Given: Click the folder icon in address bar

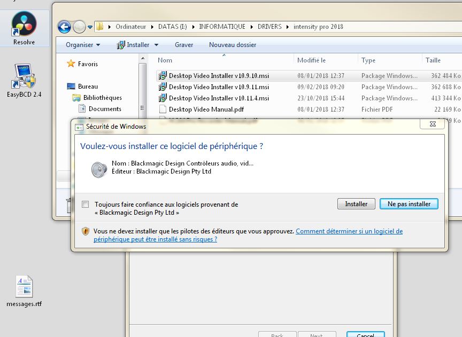Looking at the screenshot, I should pyautogui.click(x=99, y=27).
